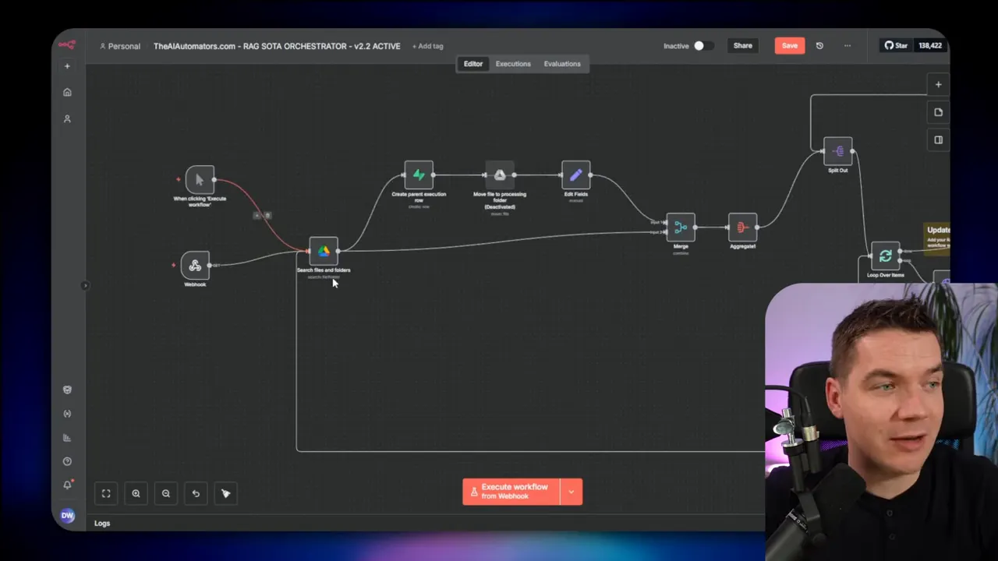Click the n8n logo in the sidebar

[x=67, y=45]
